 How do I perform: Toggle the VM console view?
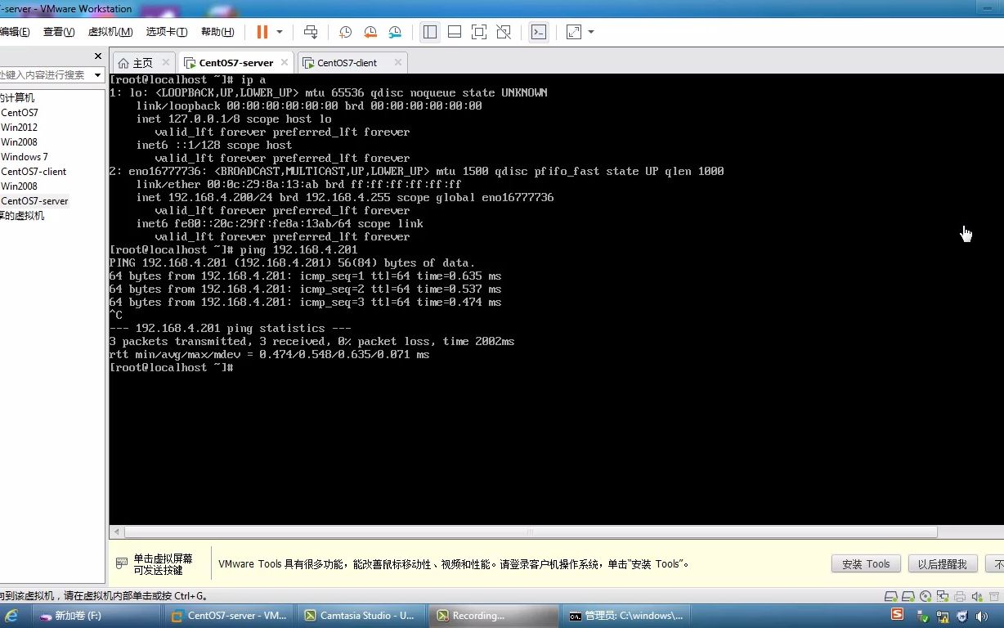[x=538, y=31]
